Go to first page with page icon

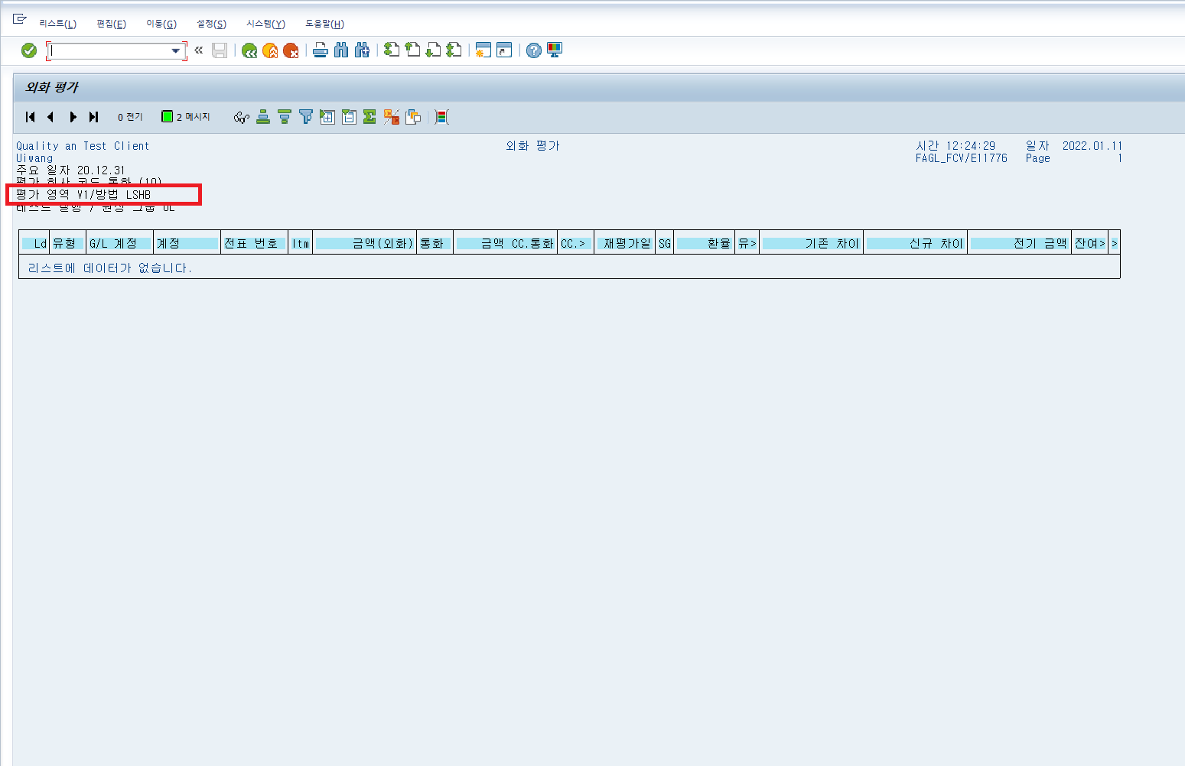pyautogui.click(x=392, y=50)
